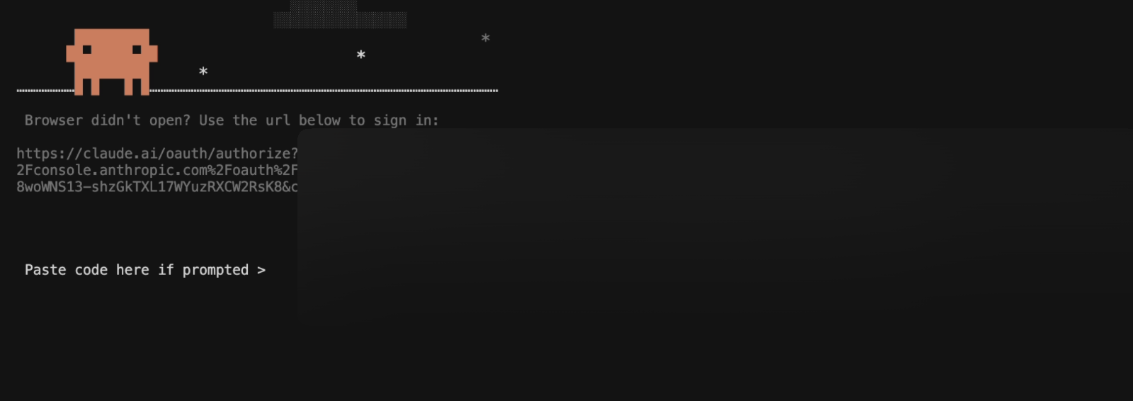
Task: Click the mascot's right eye
Action: (x=137, y=50)
